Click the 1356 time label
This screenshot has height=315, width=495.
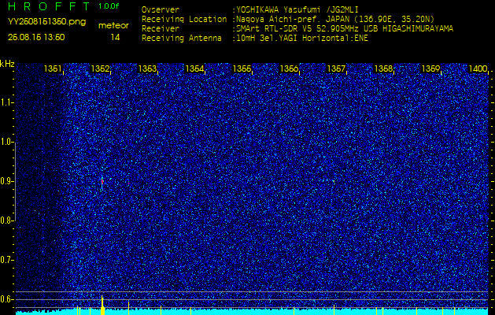[x=289, y=69]
